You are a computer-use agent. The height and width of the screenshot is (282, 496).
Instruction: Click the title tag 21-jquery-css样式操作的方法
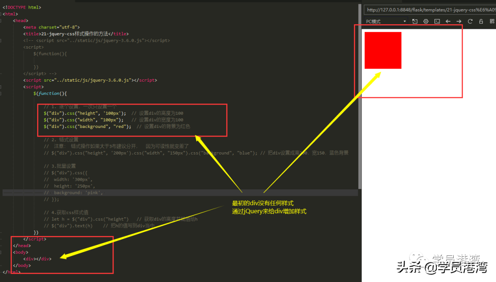pyautogui.click(x=76, y=34)
